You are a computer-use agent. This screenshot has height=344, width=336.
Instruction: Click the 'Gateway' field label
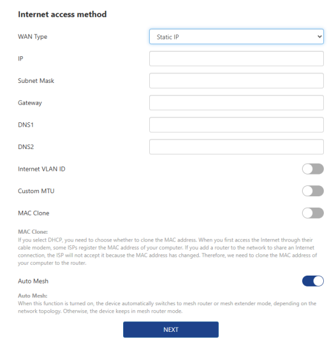[x=30, y=103]
